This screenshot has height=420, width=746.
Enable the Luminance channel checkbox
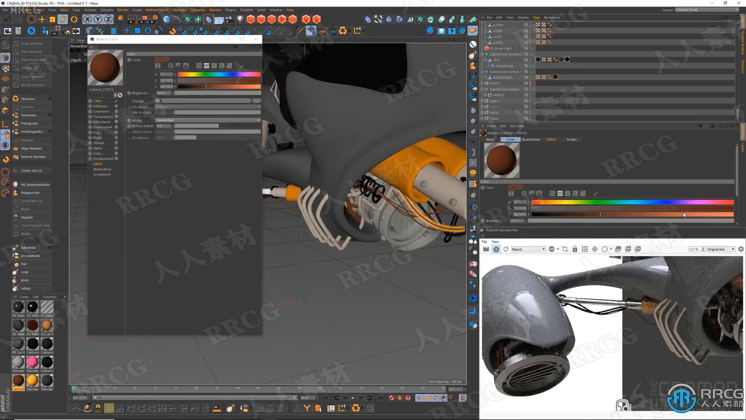click(x=116, y=111)
